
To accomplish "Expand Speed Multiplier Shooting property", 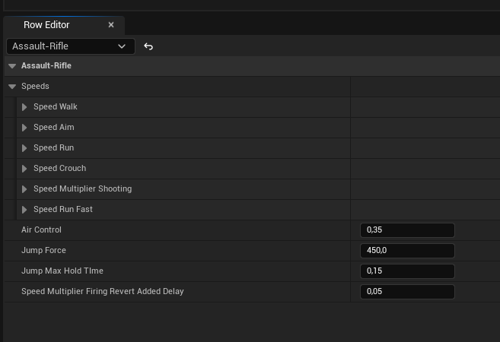I will 24,189.
